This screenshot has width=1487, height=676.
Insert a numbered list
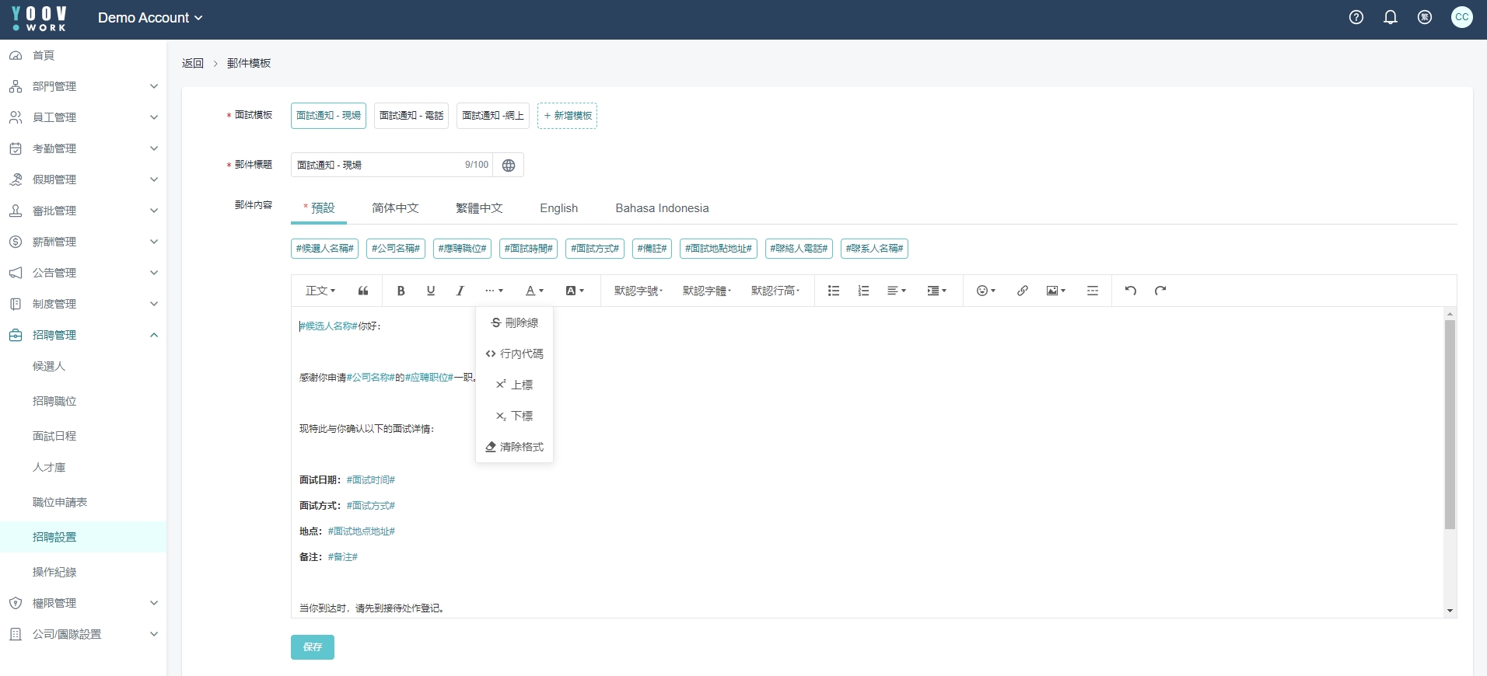coord(863,291)
